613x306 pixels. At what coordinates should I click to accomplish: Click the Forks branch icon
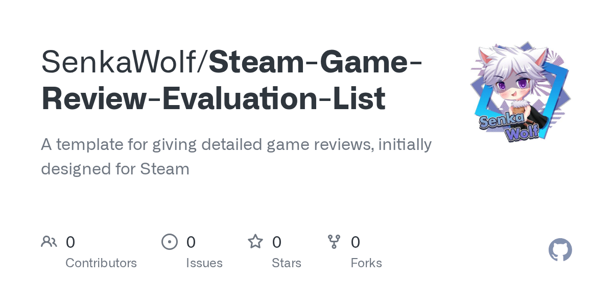click(334, 242)
